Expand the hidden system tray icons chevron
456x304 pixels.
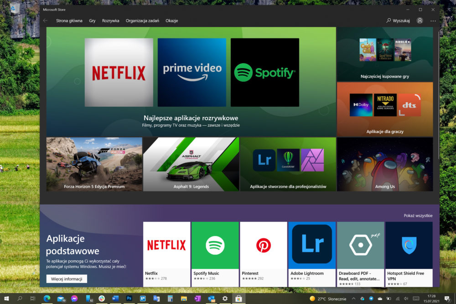click(x=353, y=299)
